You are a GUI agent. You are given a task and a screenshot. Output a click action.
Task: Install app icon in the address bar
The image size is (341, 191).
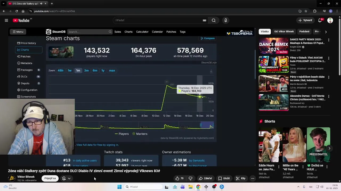coord(300,11)
